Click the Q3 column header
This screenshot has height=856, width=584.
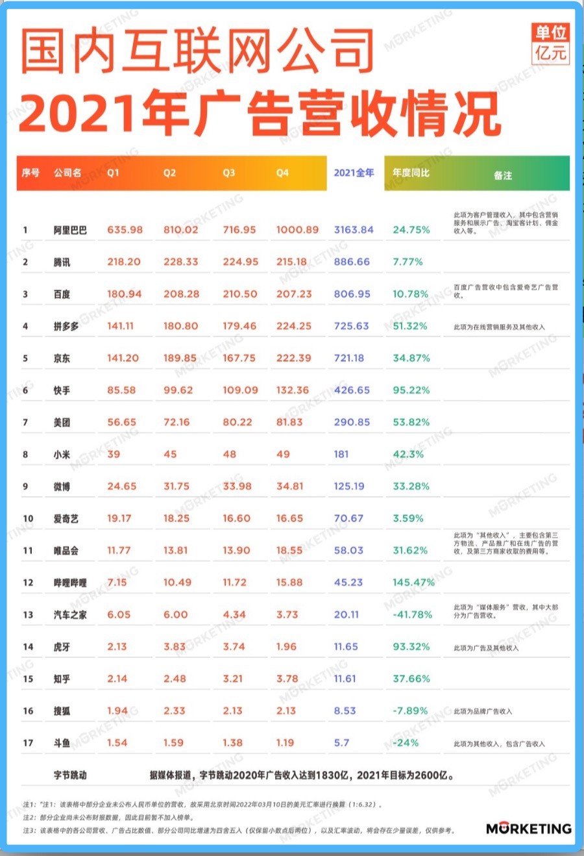click(x=228, y=173)
